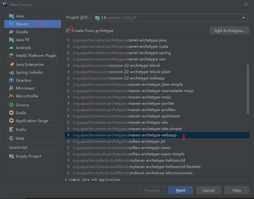Image resolution: width=254 pixels, height=199 pixels.
Task: Expand camel-archetype-scala node
Action: (68, 46)
